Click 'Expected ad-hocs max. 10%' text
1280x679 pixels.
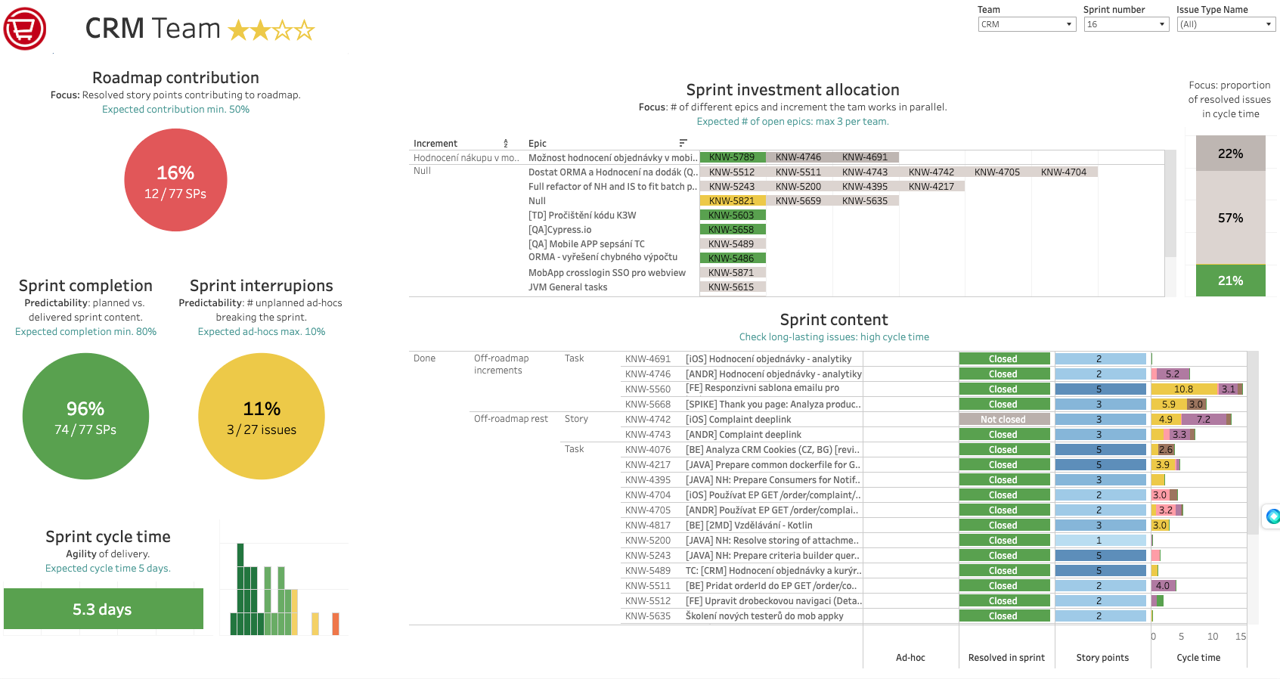[262, 332]
